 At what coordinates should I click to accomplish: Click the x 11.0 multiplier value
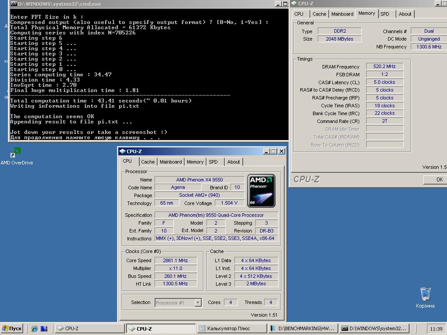[x=175, y=268]
